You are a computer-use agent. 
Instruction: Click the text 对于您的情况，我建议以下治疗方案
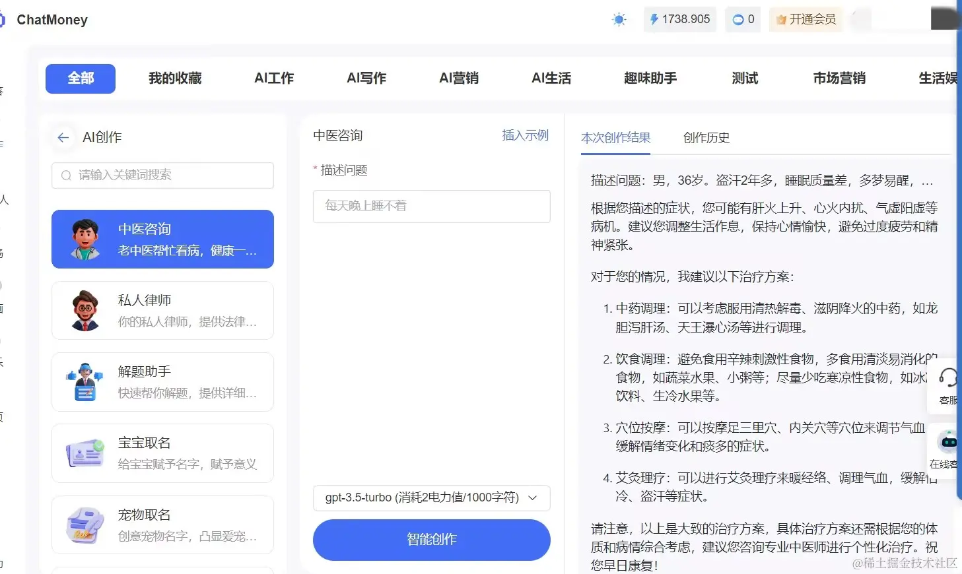tap(693, 276)
